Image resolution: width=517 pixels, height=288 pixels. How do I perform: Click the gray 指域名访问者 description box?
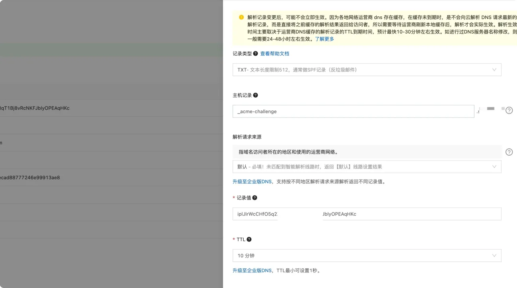[x=366, y=152]
